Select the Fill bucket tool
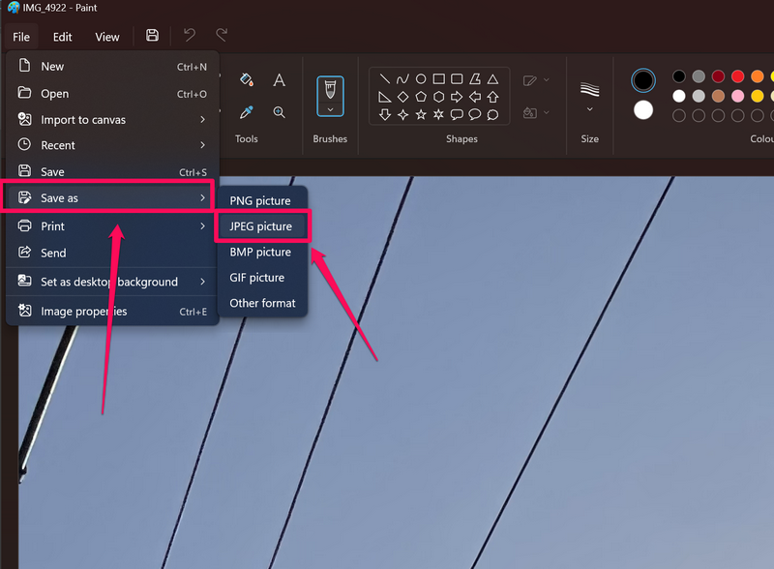Image resolution: width=774 pixels, height=569 pixels. [x=246, y=79]
